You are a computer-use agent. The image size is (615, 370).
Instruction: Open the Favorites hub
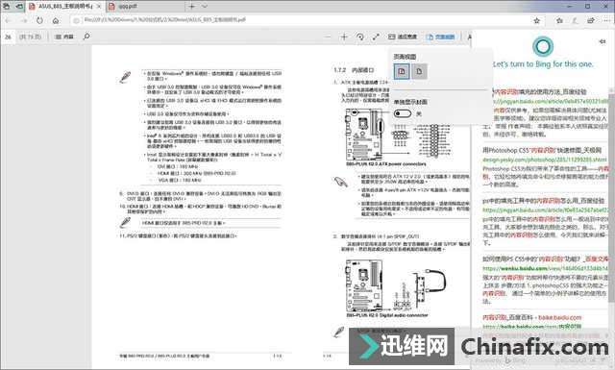tap(559, 20)
